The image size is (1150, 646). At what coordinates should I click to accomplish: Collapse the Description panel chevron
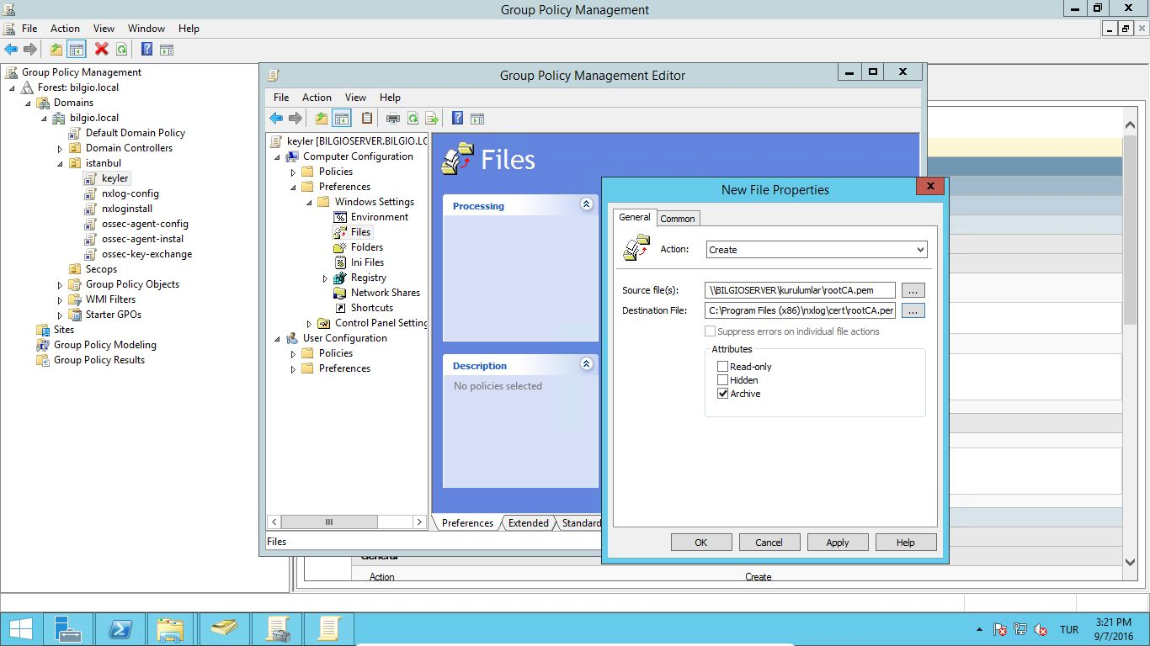tap(587, 364)
